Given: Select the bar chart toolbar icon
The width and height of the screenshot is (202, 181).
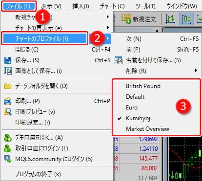Looking at the screenshot, I should point(170,19).
